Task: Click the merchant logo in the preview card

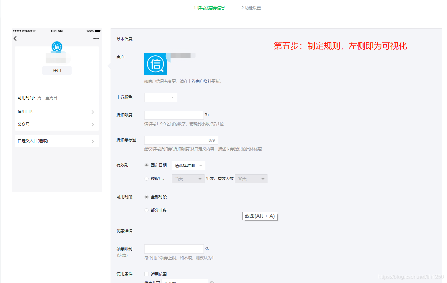Action: (57, 47)
